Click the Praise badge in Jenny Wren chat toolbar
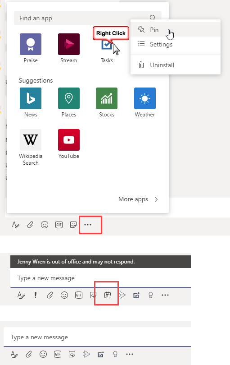The height and width of the screenshot is (365, 230). point(151,295)
